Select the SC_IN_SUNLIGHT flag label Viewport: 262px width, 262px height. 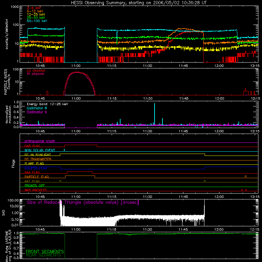[38, 155]
